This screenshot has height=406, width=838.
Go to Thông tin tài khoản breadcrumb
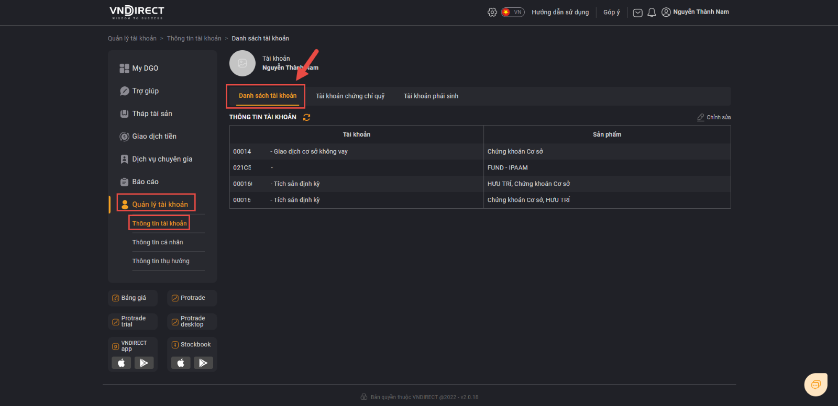point(194,38)
